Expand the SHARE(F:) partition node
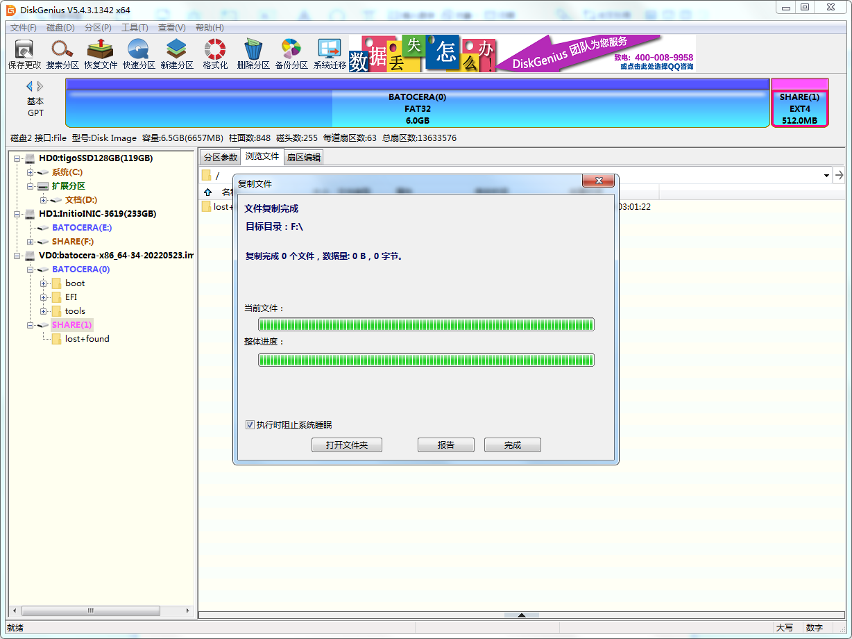The width and height of the screenshot is (852, 639). [x=30, y=242]
